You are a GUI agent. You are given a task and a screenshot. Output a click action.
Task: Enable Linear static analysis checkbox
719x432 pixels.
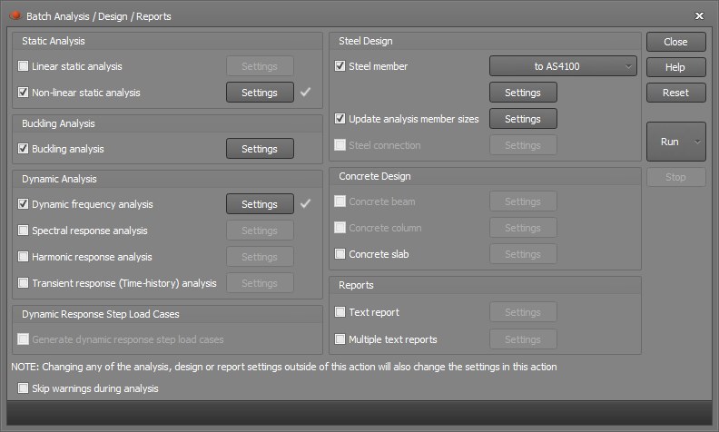23,66
